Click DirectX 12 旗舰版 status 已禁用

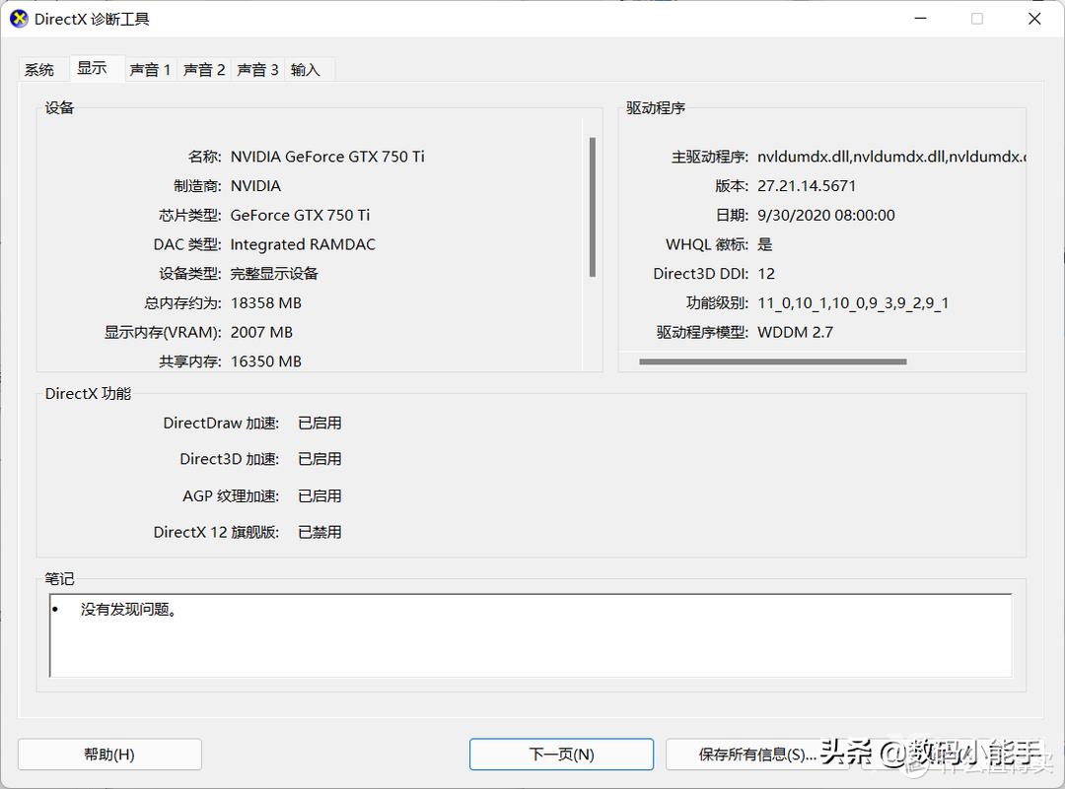(319, 532)
